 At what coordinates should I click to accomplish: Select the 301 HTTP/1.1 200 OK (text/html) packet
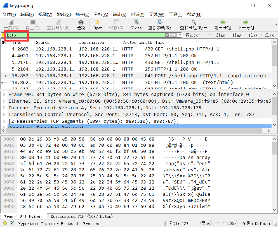click(136, 83)
